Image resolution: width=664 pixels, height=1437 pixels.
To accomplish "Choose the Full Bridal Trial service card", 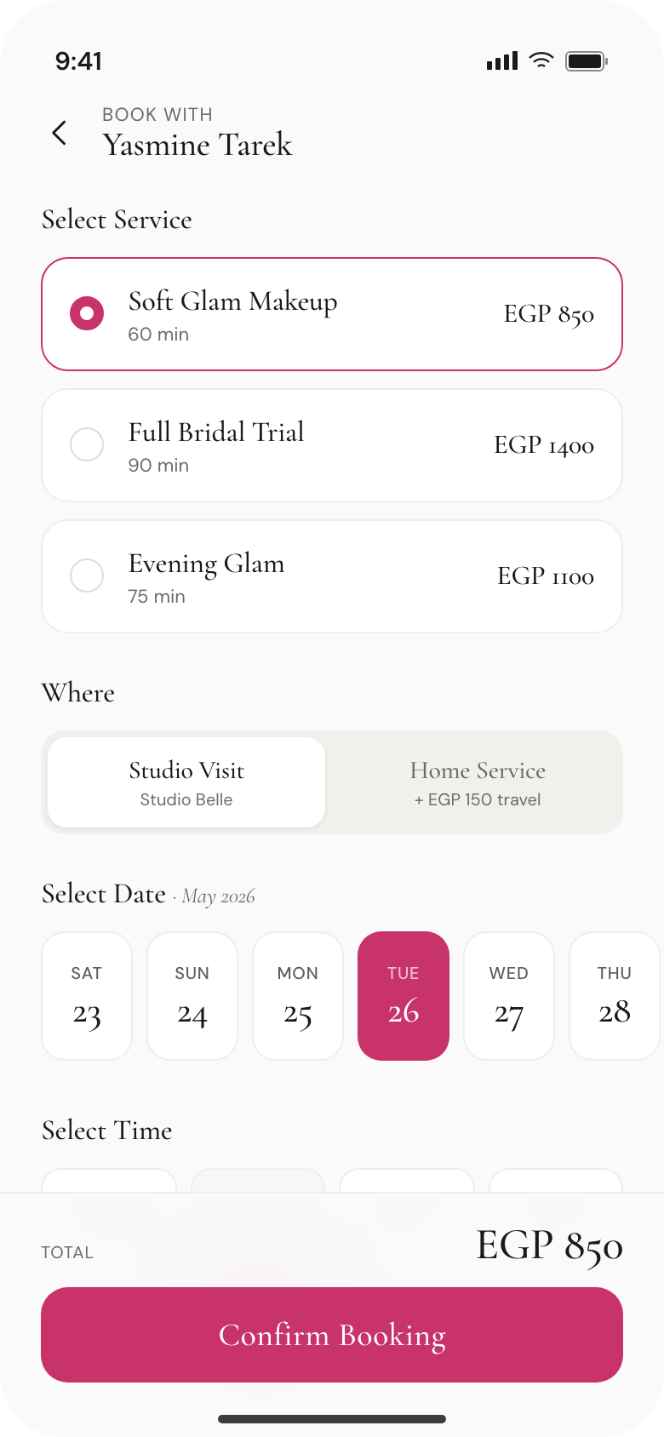I will click(332, 445).
